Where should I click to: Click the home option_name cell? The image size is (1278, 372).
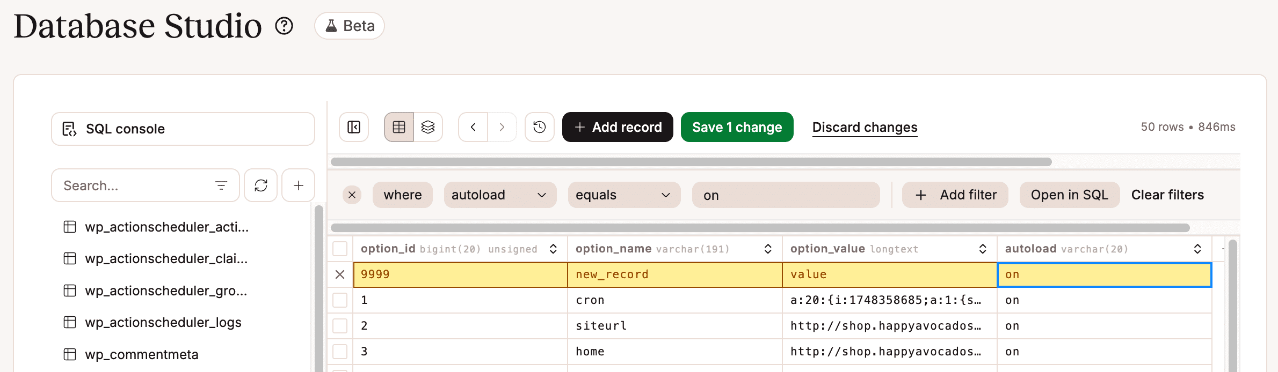[x=675, y=352]
